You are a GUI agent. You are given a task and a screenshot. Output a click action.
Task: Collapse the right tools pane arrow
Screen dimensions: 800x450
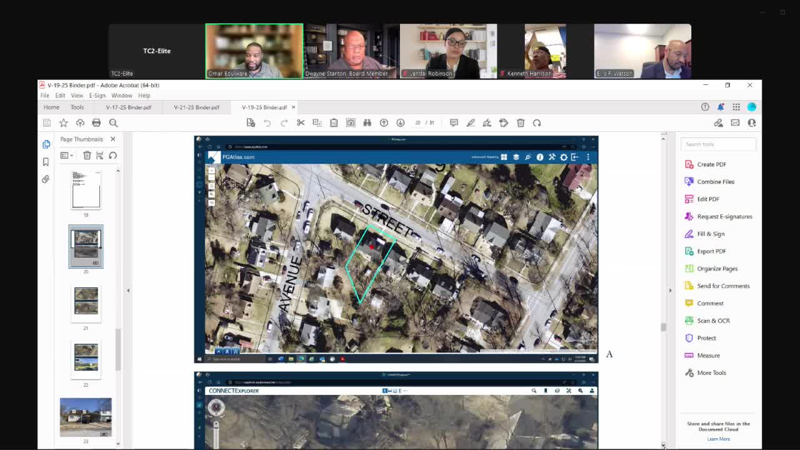(670, 290)
